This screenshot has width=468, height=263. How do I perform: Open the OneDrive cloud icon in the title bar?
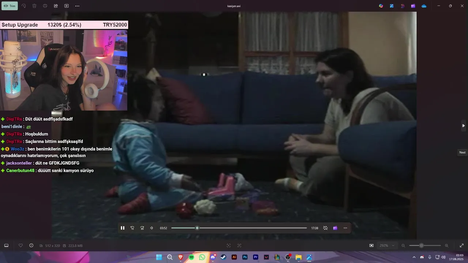pyautogui.click(x=424, y=6)
